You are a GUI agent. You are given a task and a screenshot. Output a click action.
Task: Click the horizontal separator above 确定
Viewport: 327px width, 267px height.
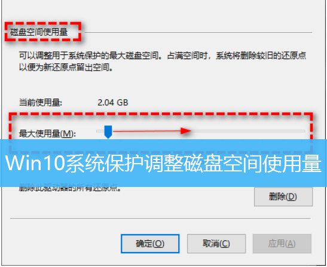point(160,219)
